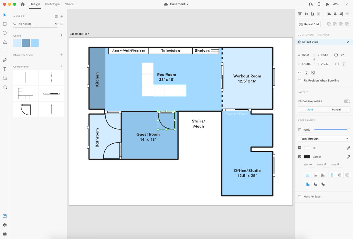
Task: Align selection to left edges
Action: click(329, 14)
